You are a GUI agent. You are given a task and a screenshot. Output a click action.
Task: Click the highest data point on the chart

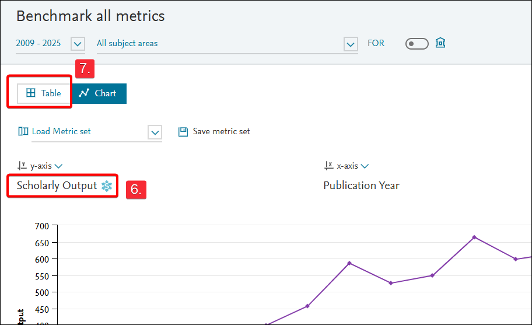pos(474,237)
